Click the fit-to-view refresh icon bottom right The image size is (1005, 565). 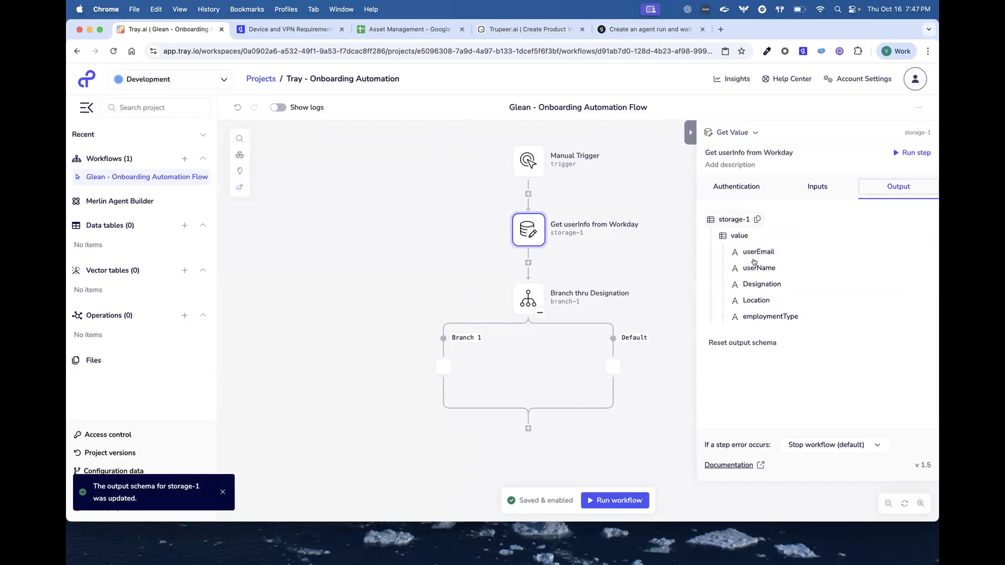coord(904,503)
